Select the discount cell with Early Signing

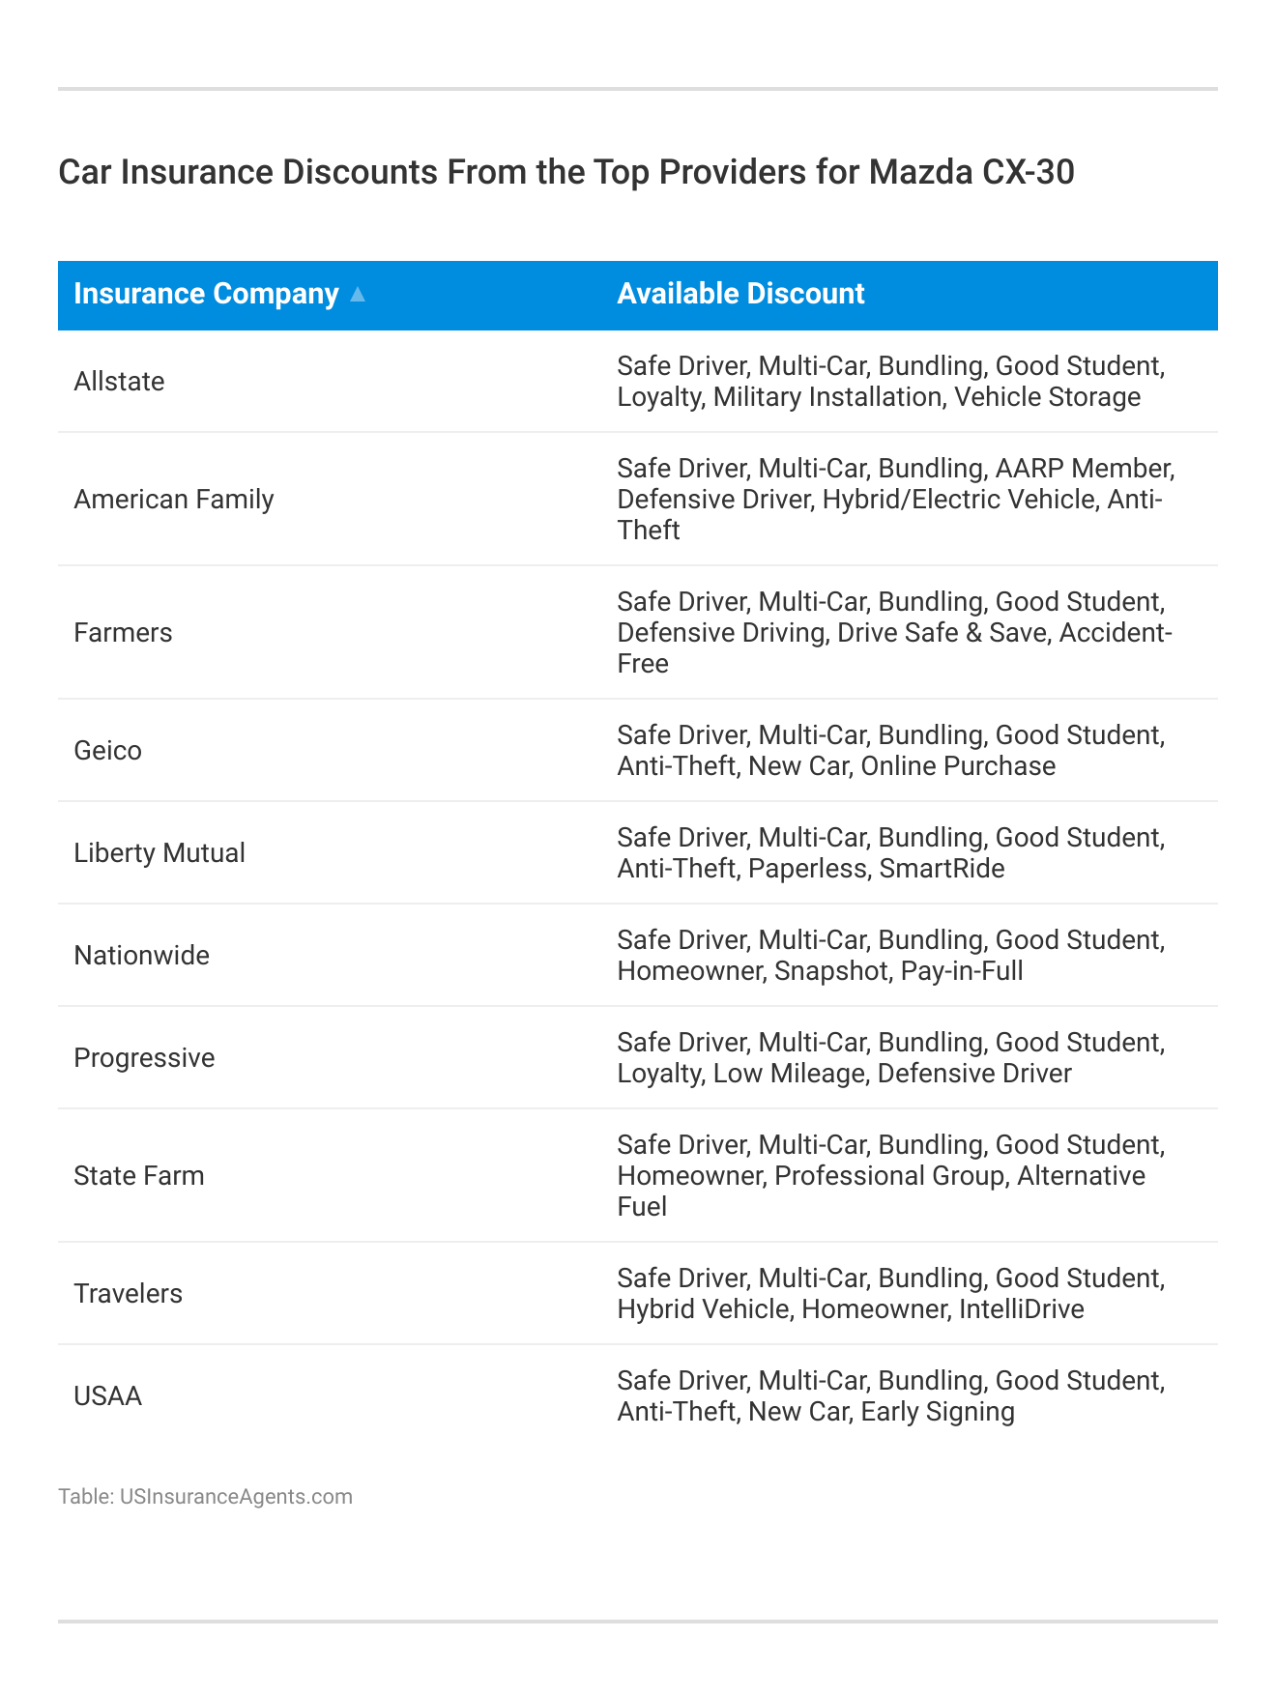pyautogui.click(x=890, y=1396)
